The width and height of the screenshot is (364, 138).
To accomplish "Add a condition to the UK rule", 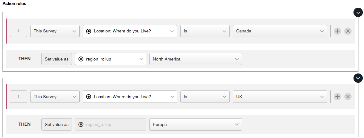I will tap(337, 97).
